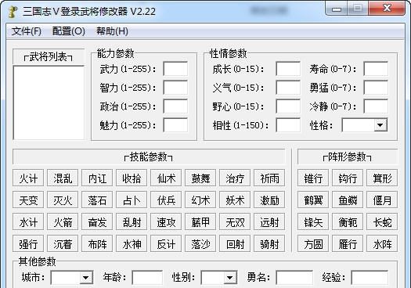Pick the 衡轭 formation button
Viewport: 411px width, 288px height.
click(x=348, y=222)
